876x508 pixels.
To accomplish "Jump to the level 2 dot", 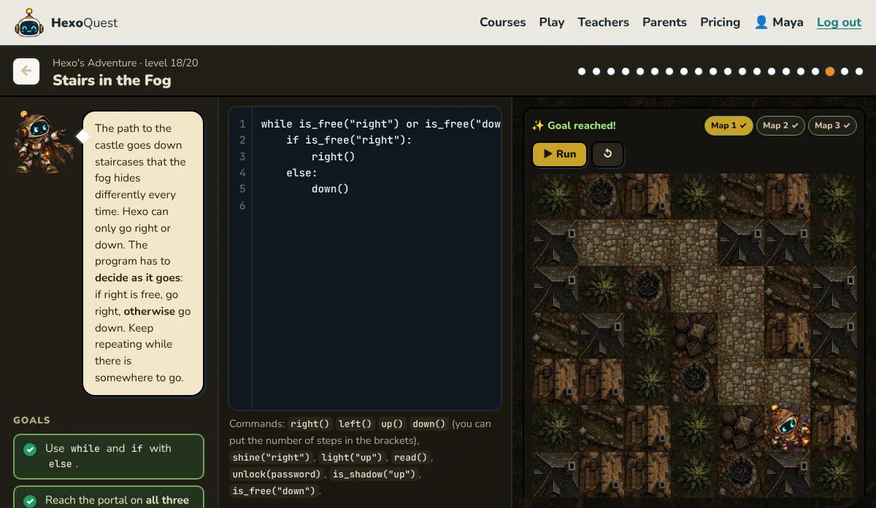I will coord(596,71).
